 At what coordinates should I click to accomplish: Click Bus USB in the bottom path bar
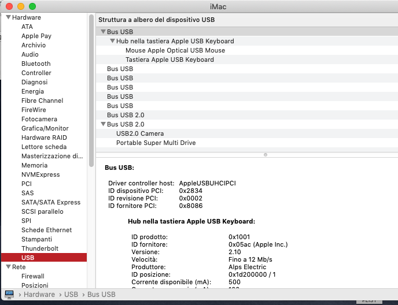coord(101,295)
